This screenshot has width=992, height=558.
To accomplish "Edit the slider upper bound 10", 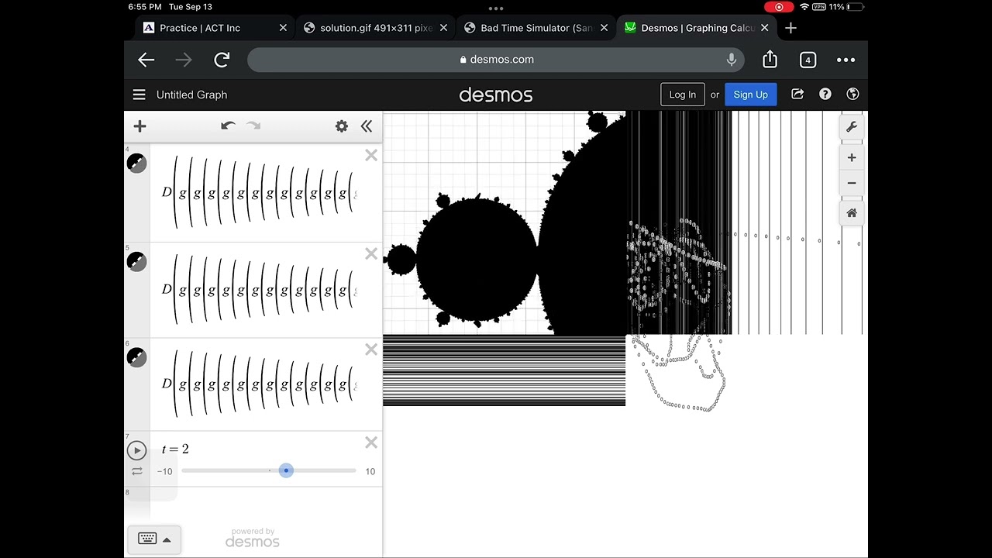I will click(370, 471).
